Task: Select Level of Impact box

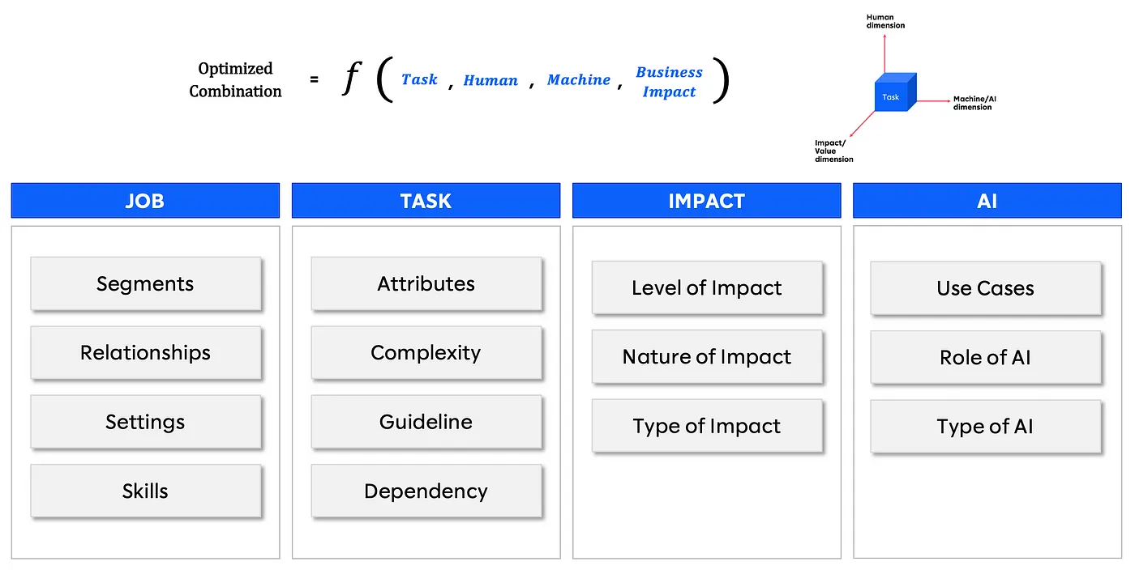Action: click(707, 288)
